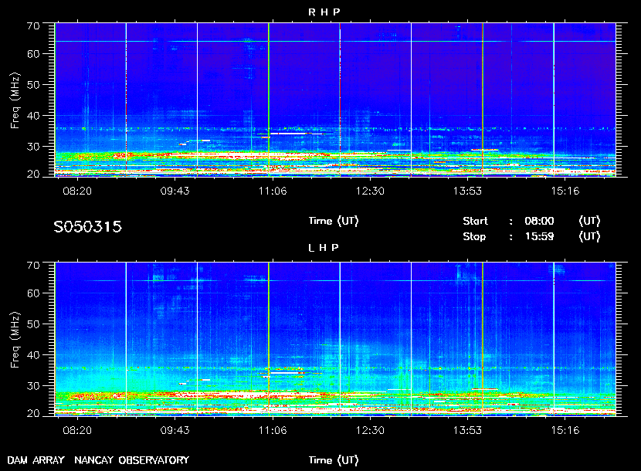Click the (UT) unit beside the start time
Screen dimensions: 641x471
[x=589, y=221]
